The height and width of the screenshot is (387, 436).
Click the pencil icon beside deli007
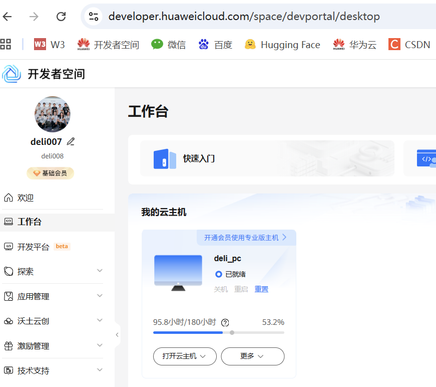(70, 141)
